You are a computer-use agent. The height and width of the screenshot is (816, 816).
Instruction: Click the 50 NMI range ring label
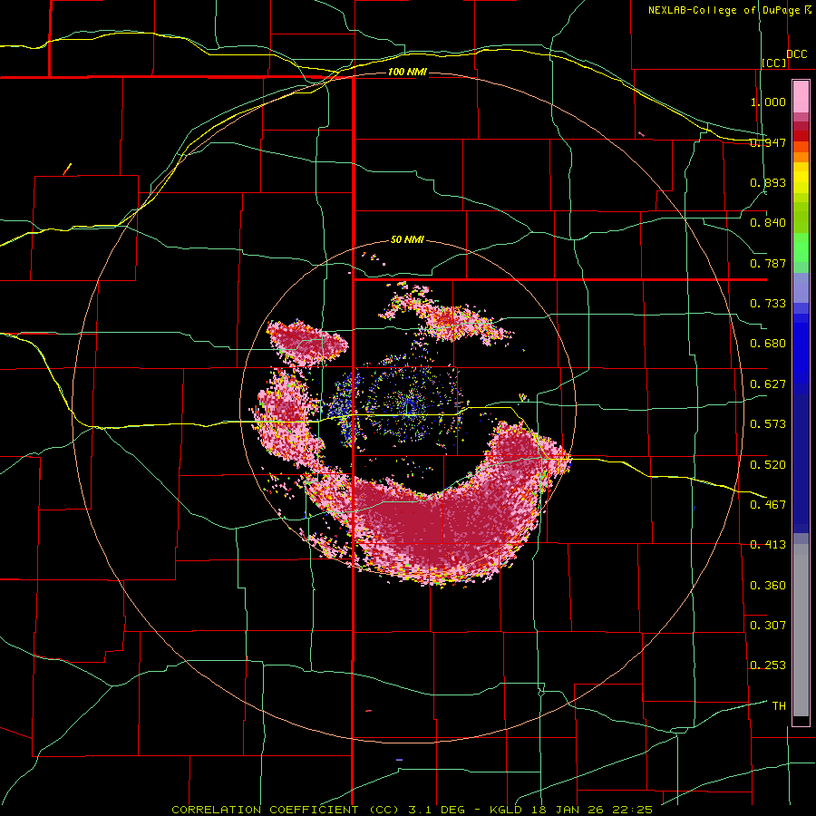(407, 240)
